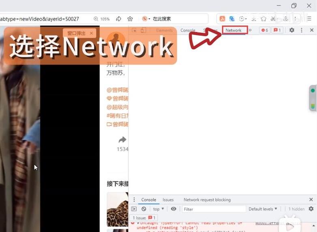This screenshot has width=317, height=232.
Task: Click the 1 Issue button in console
Action: (144, 218)
